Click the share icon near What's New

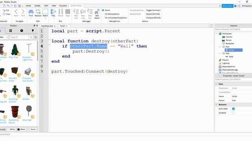(239, 6)
